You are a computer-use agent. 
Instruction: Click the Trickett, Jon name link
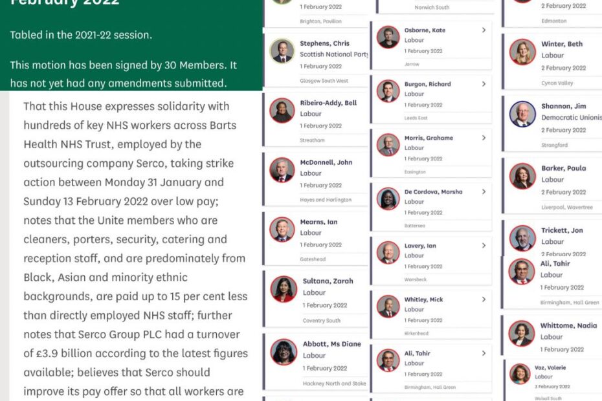[x=562, y=230]
